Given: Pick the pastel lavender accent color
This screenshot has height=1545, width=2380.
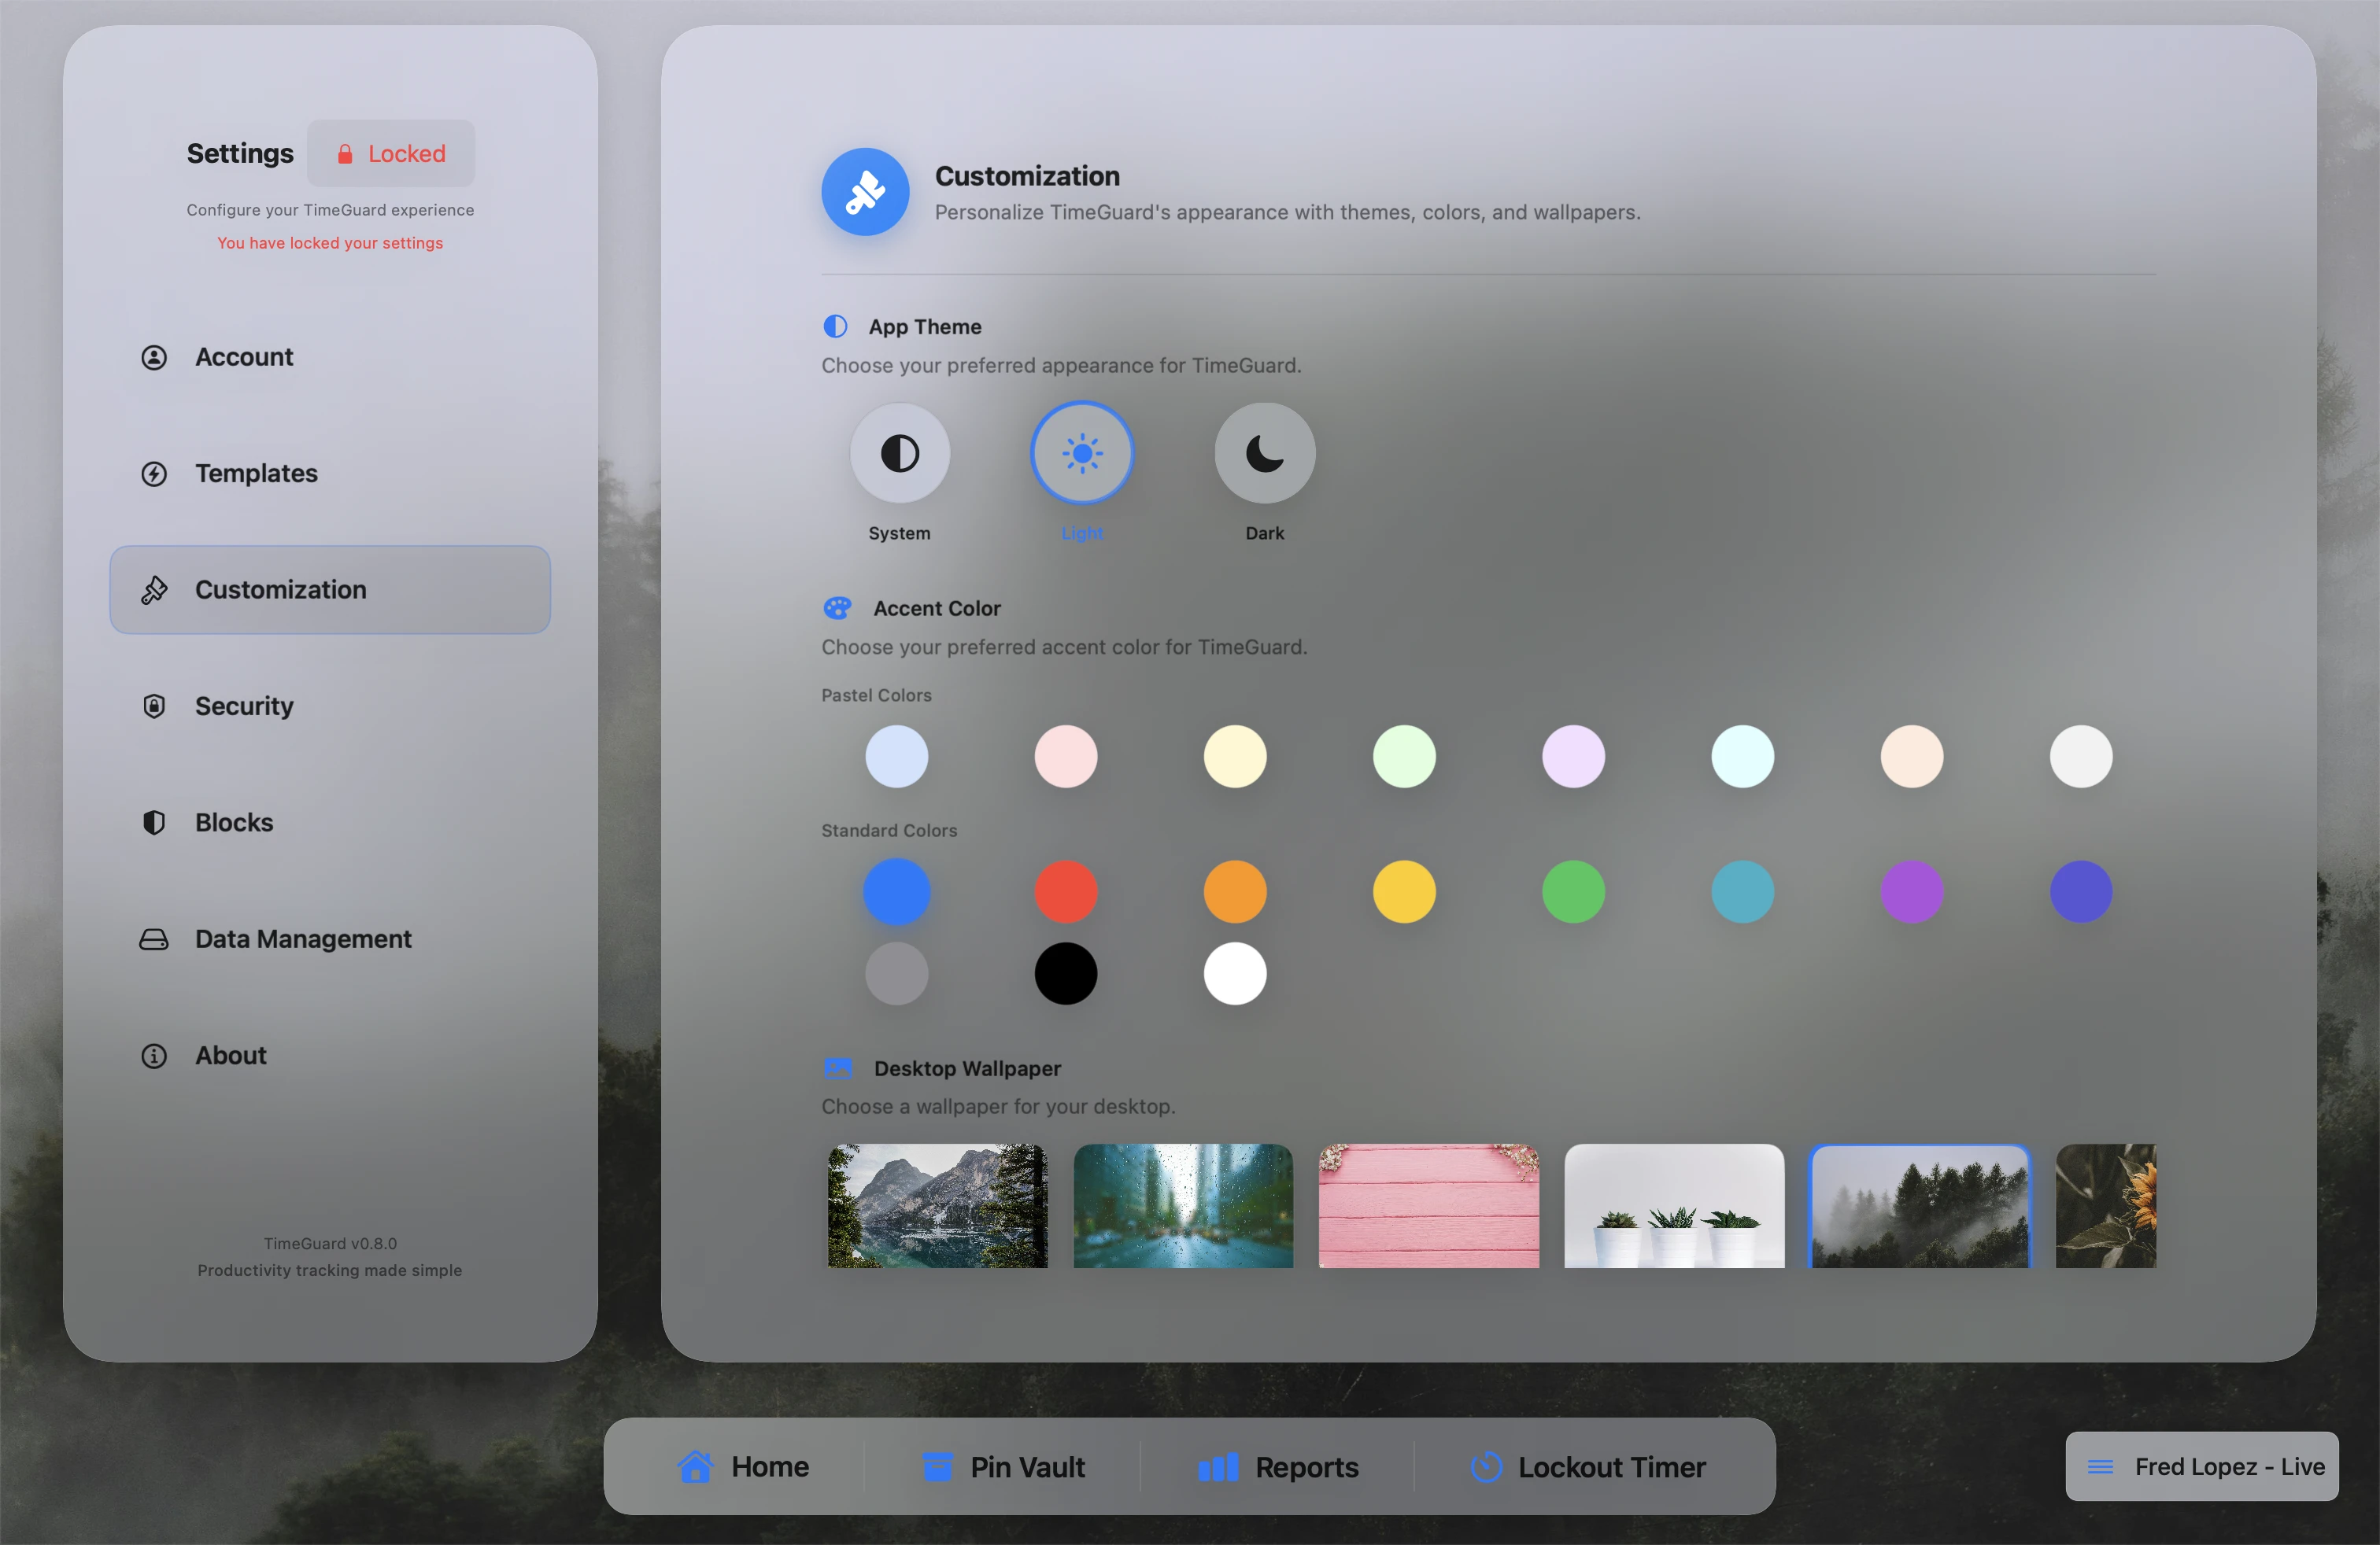Looking at the screenshot, I should click(x=1573, y=757).
